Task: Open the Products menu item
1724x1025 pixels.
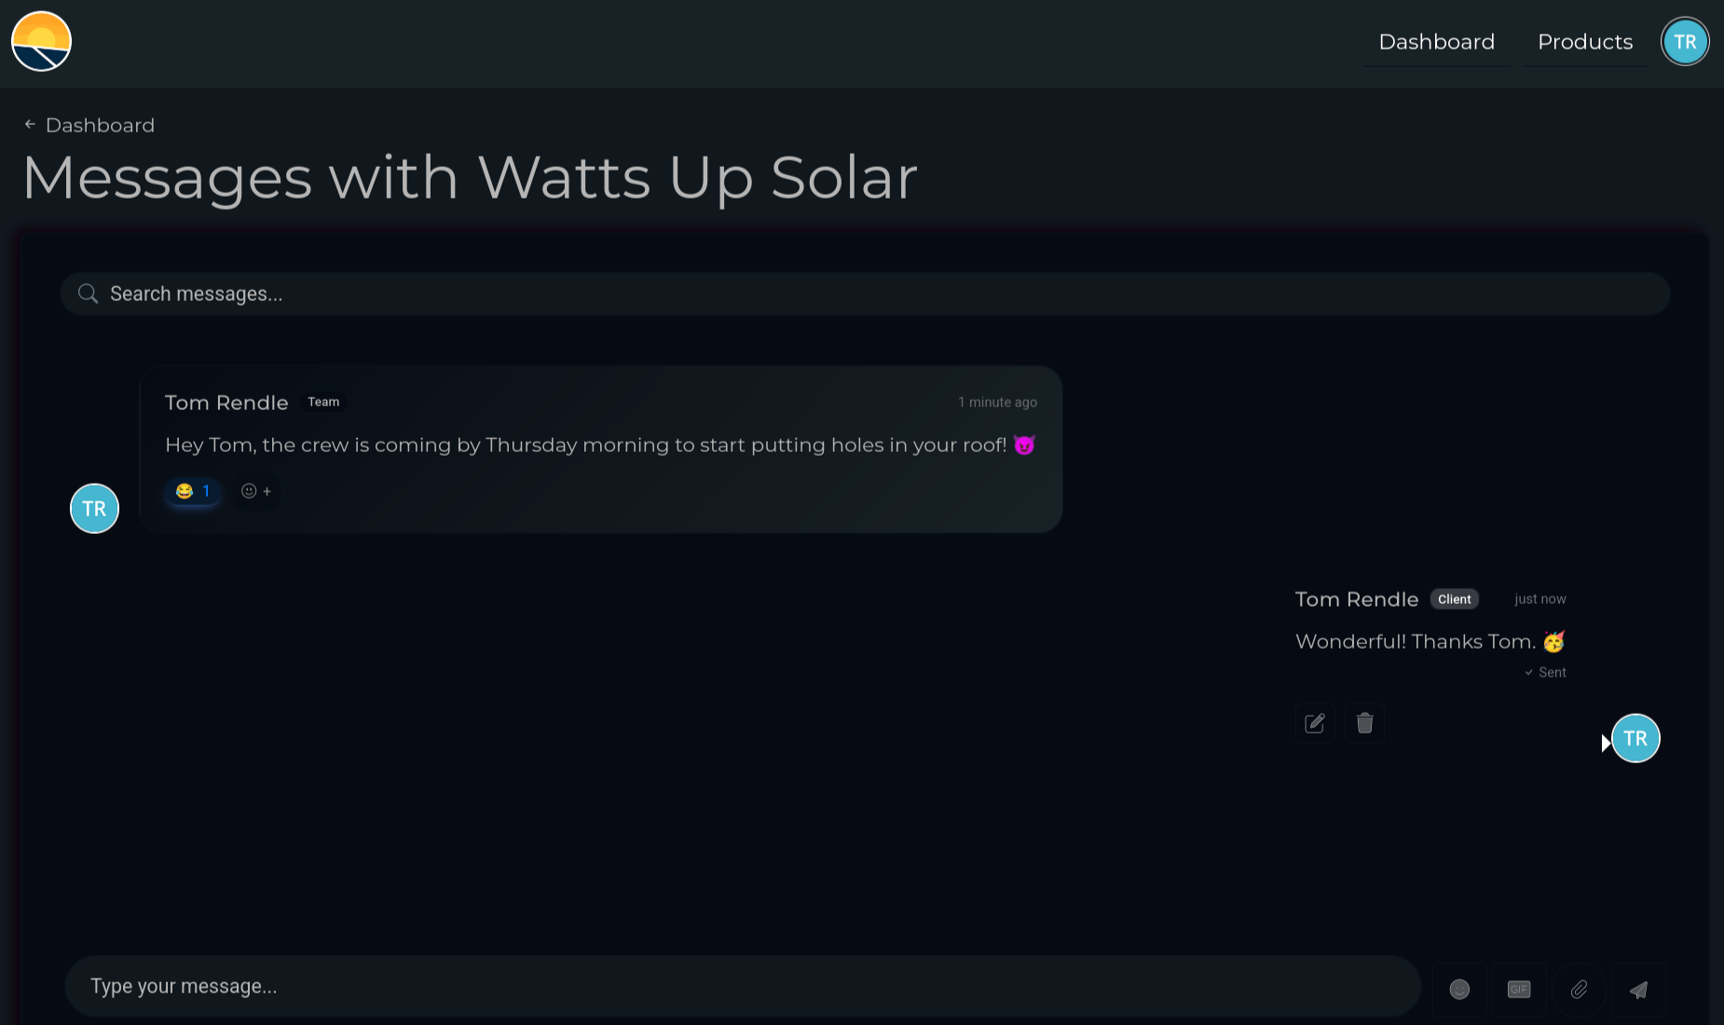Action: point(1584,41)
